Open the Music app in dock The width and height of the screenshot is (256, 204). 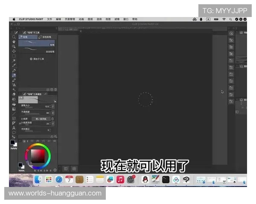(x=120, y=180)
